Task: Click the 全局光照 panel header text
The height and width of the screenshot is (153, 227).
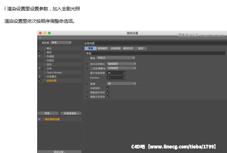Action: [x=89, y=43]
